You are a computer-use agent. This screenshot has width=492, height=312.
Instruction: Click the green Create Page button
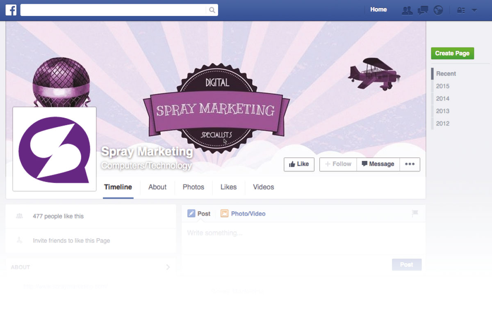point(452,53)
